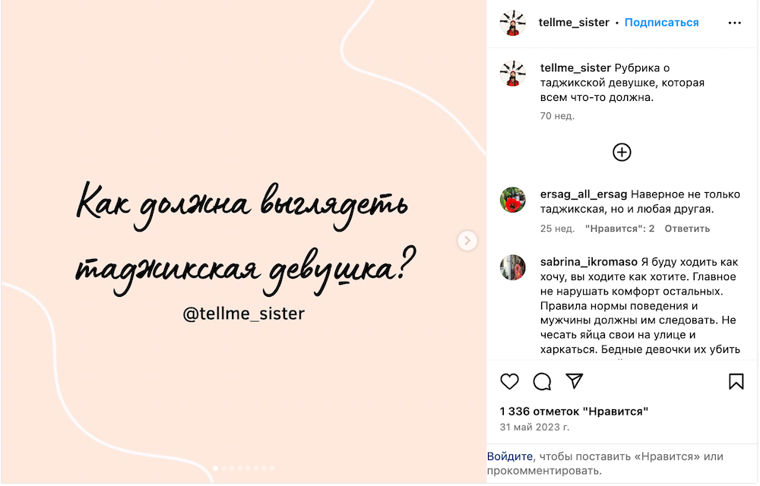This screenshot has height=486, width=760.
Task: Open tellme_sister avatar beside the caption
Action: 513,74
